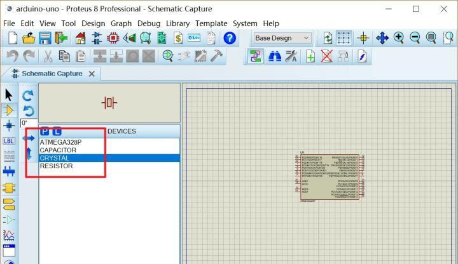
Task: Click Zoom to view entire sheet icon
Action: [431, 38]
